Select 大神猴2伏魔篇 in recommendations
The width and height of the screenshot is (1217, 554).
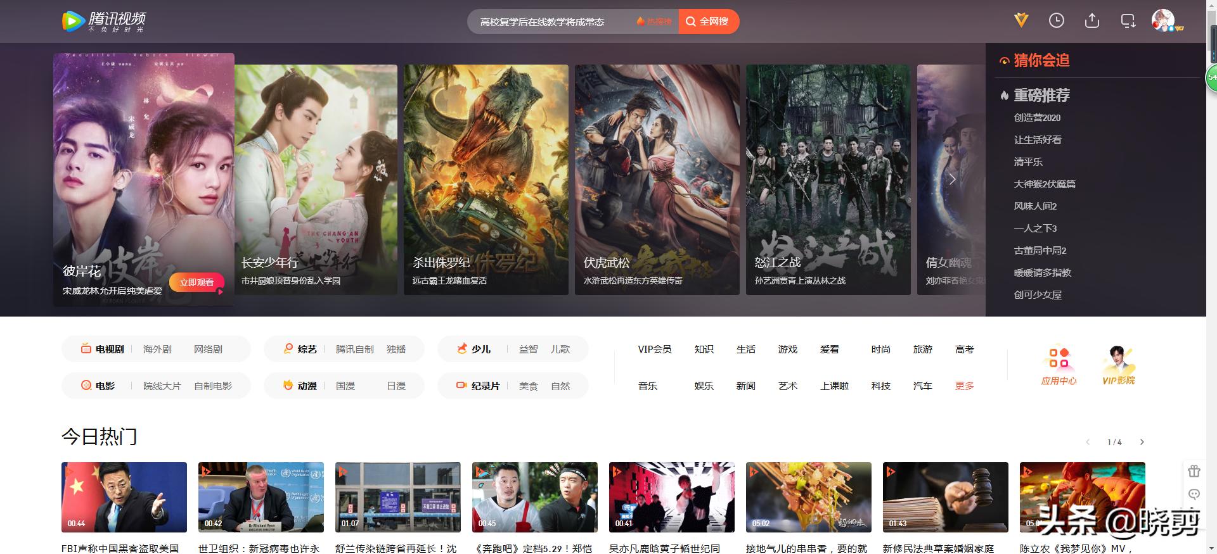pos(1045,184)
